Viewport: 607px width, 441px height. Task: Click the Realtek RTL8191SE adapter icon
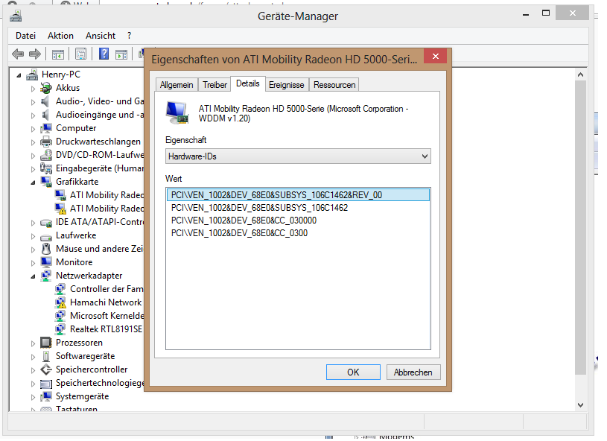point(60,329)
